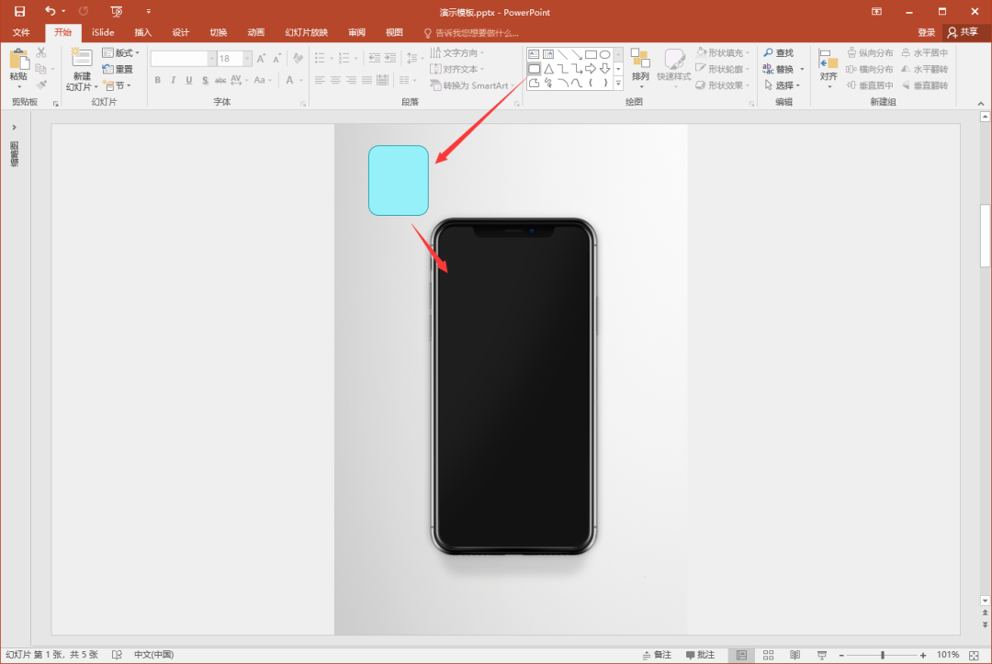Select the straight line shape
The image size is (992, 664).
[562, 54]
